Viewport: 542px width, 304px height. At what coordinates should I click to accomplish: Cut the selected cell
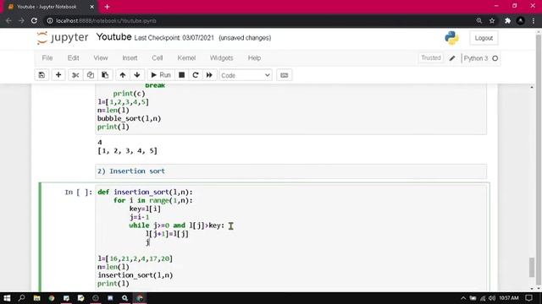point(75,75)
